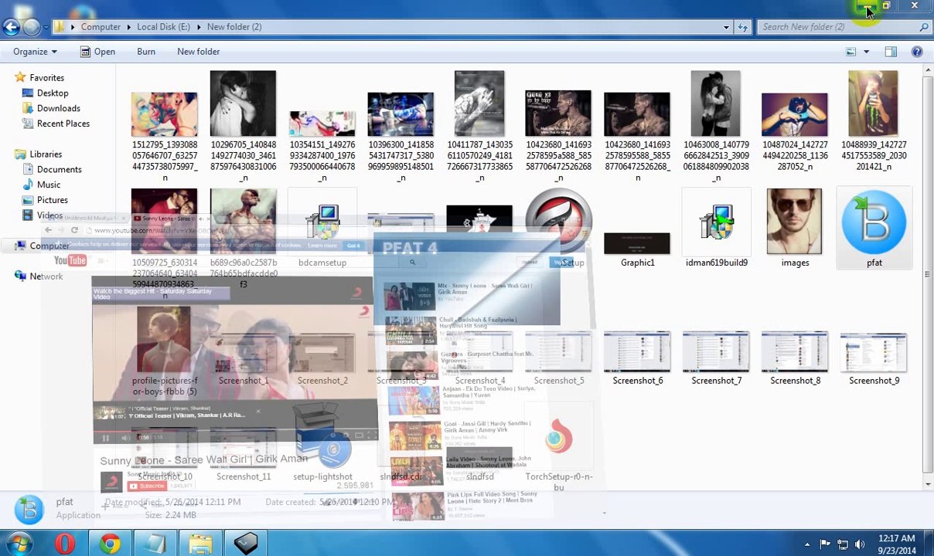Viewport: 934px width, 556px height.
Task: Click the volume speaker tray icon
Action: (x=859, y=544)
